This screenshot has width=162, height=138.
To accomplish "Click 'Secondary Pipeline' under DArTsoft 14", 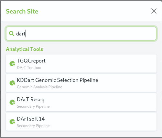I will (x=33, y=126).
